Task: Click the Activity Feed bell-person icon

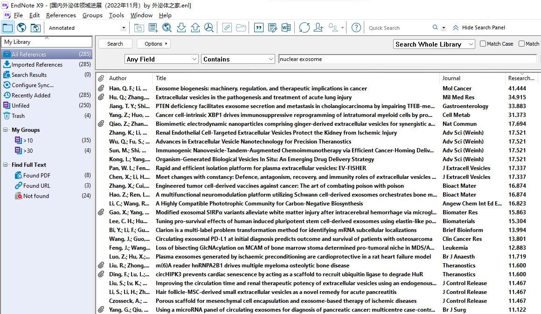Action: [x=333, y=27]
